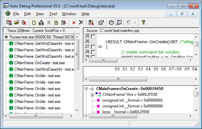The image size is (202, 129).
Task: Click the red X delete toolbar icon
Action: [x=74, y=23]
